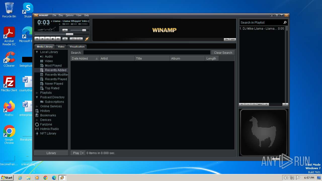Open the Help menu
The image size is (322, 181).
pyautogui.click(x=87, y=15)
